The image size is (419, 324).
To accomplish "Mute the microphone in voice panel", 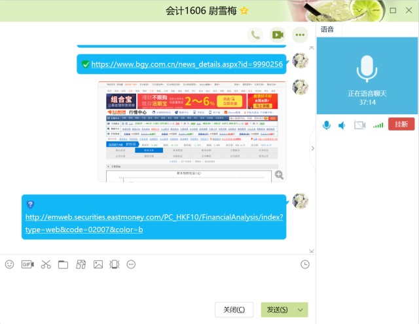I will (x=327, y=125).
